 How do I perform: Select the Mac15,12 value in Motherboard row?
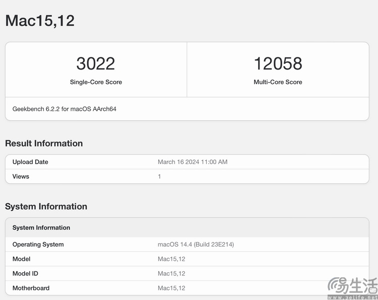[171, 288]
